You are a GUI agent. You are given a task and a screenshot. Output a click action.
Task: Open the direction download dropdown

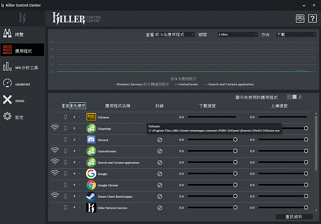point(296,35)
